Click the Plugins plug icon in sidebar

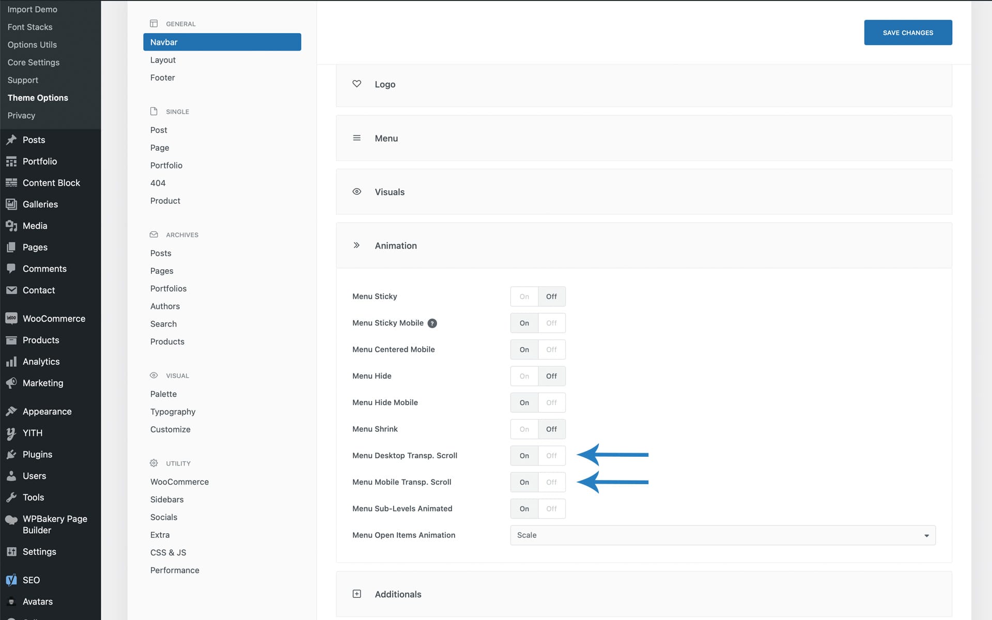point(11,454)
